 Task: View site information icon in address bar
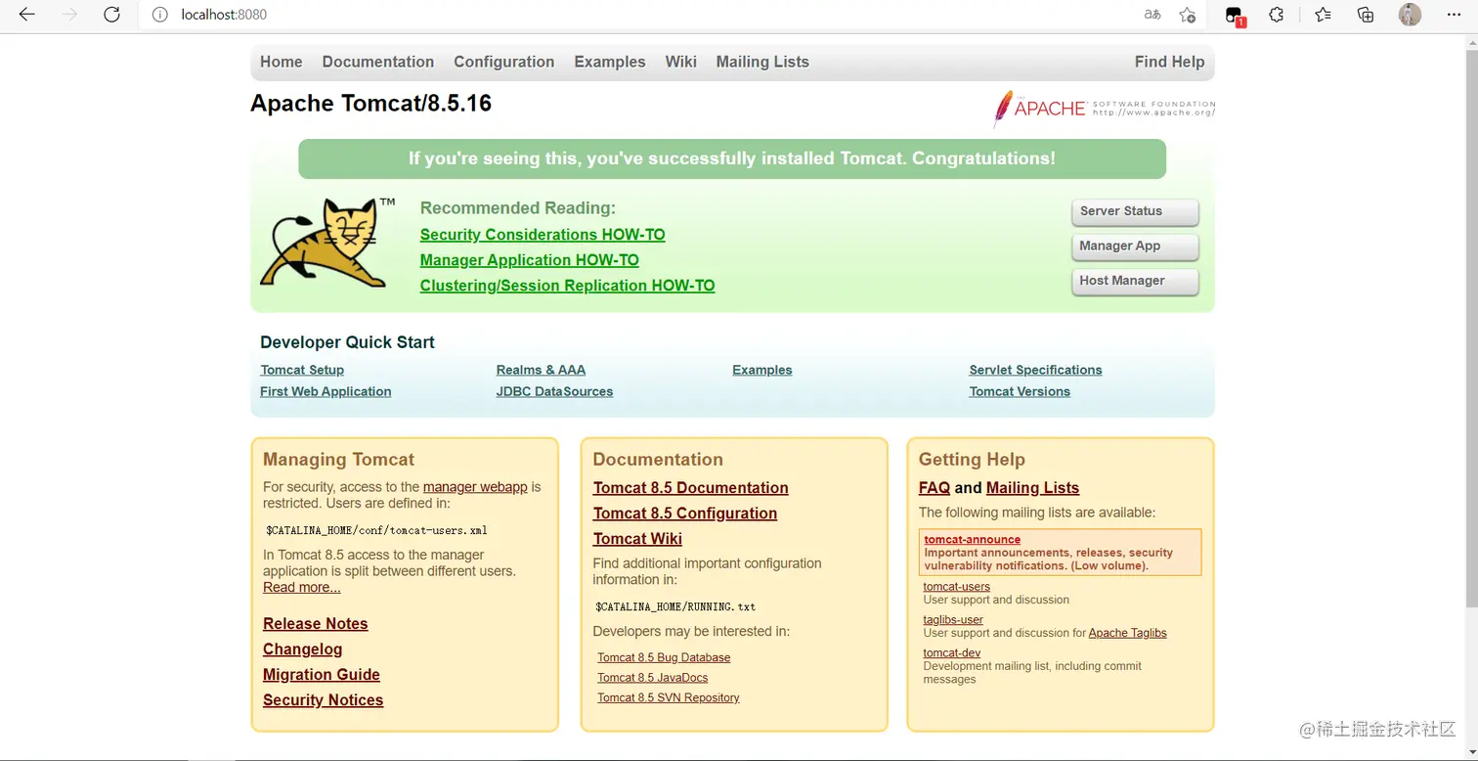[x=160, y=15]
